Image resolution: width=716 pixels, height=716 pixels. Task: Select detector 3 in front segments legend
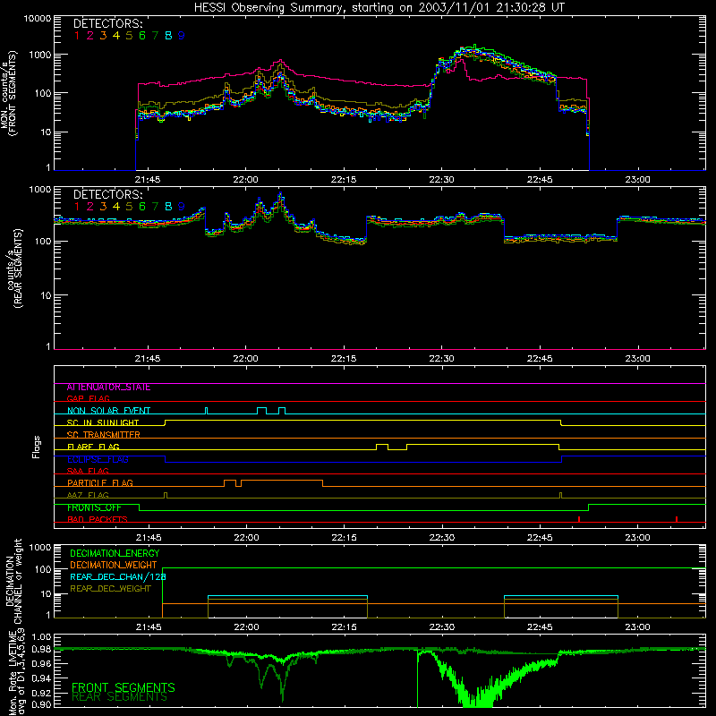103,36
